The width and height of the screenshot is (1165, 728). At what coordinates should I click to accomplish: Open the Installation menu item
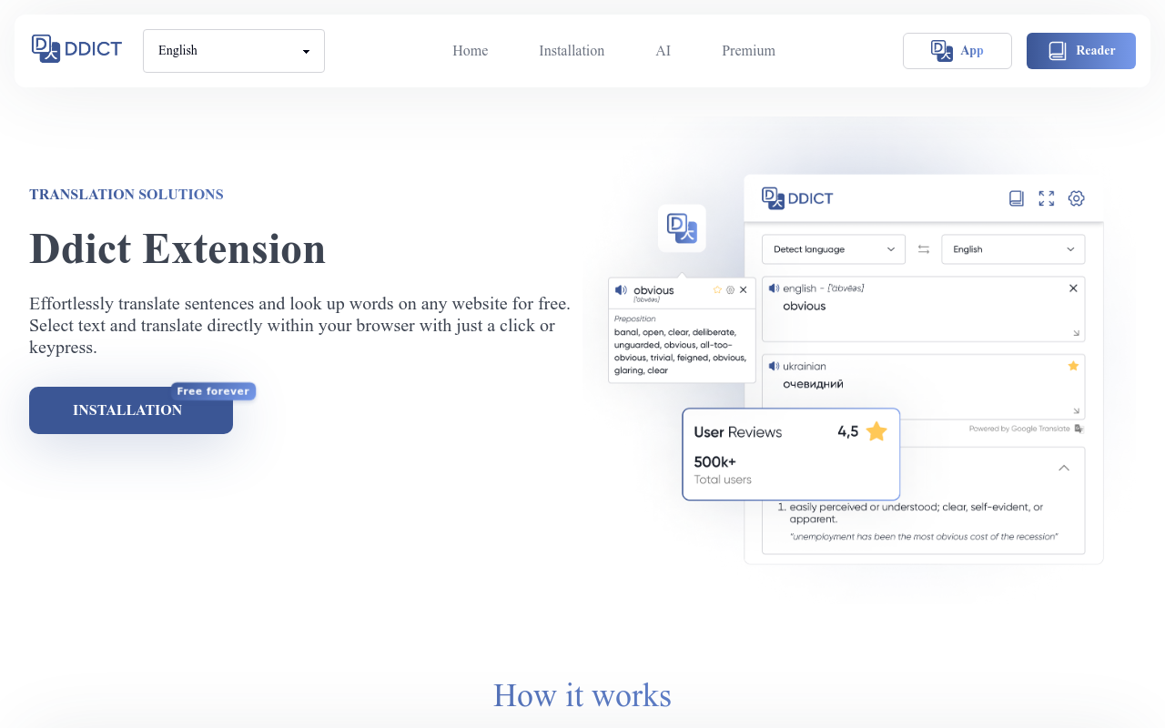coord(572,51)
